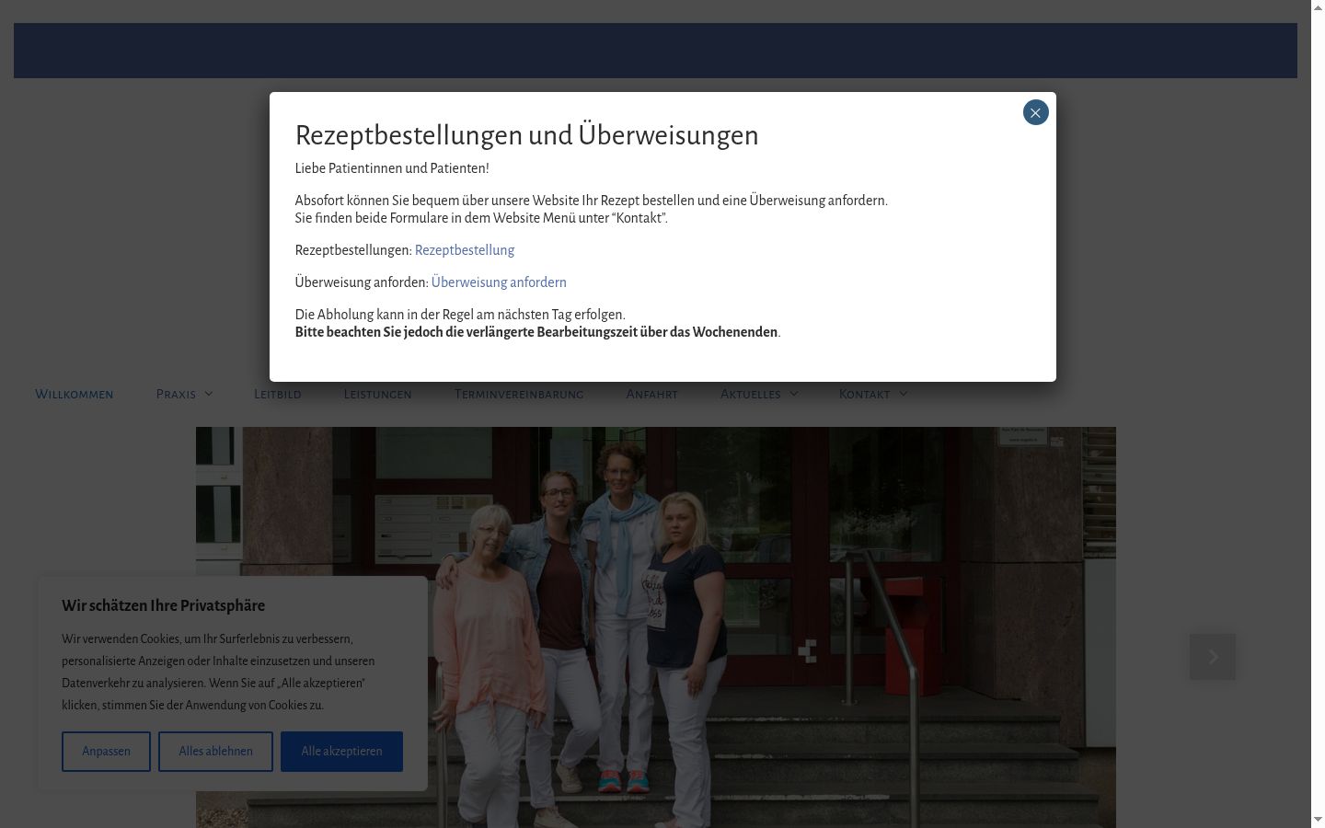Click the scrollbar up arrow
Viewport: 1325px width, 828px height.
point(1318,7)
